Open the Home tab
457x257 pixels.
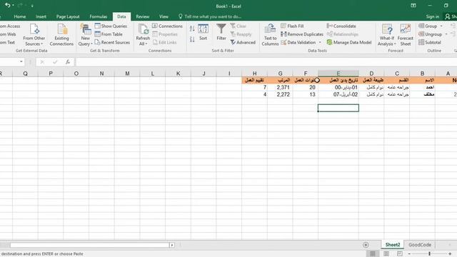point(20,16)
